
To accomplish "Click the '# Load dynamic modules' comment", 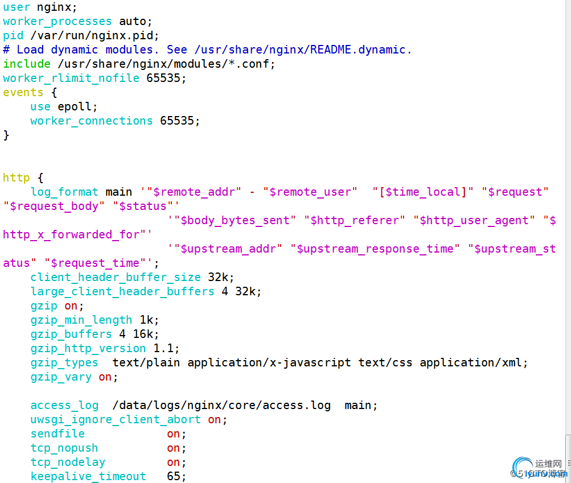I will click(x=207, y=49).
